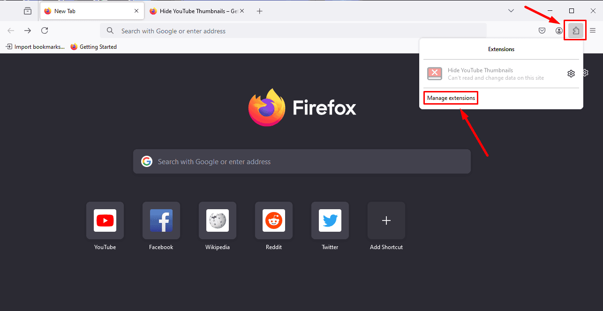Maximize the Firefox window
The image size is (603, 311).
[572, 11]
